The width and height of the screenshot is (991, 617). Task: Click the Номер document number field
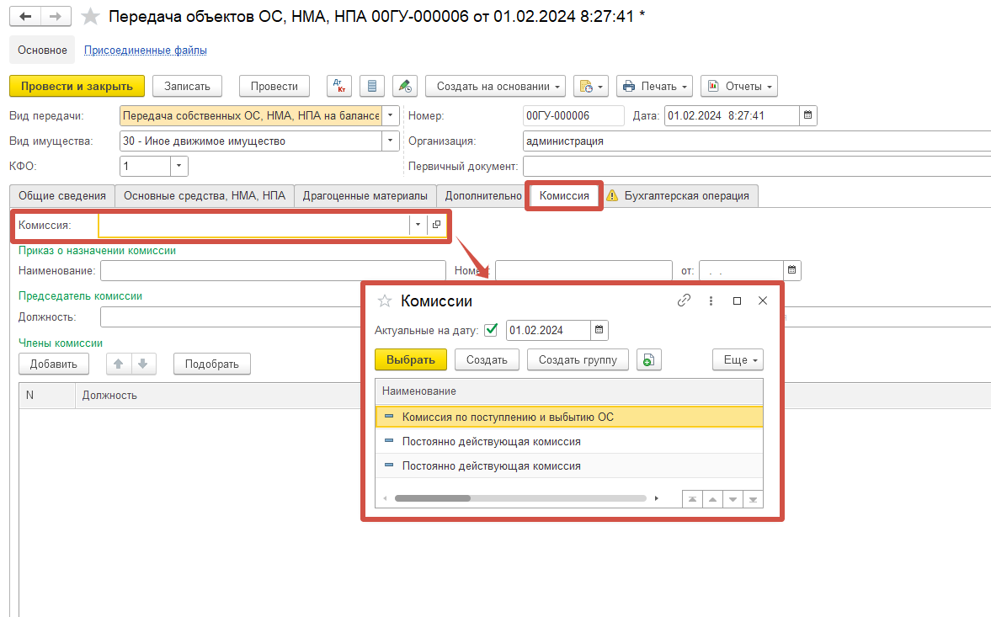coord(574,115)
